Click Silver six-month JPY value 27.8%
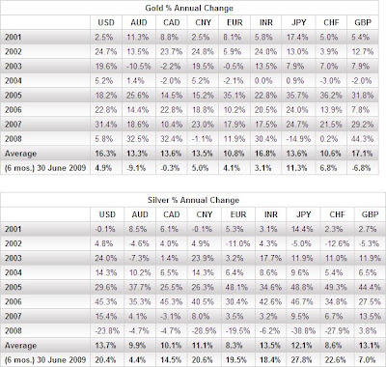This screenshot has width=386, height=367. coord(302,360)
